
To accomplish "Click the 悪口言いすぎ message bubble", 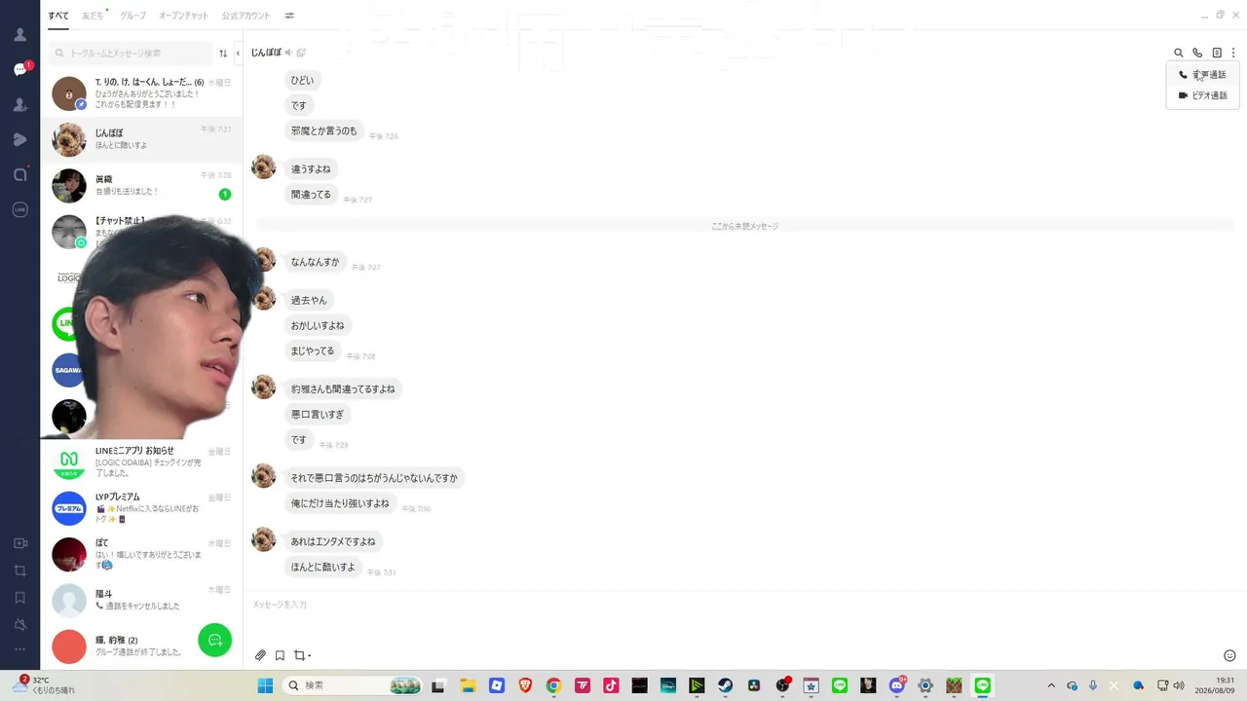I will [318, 415].
